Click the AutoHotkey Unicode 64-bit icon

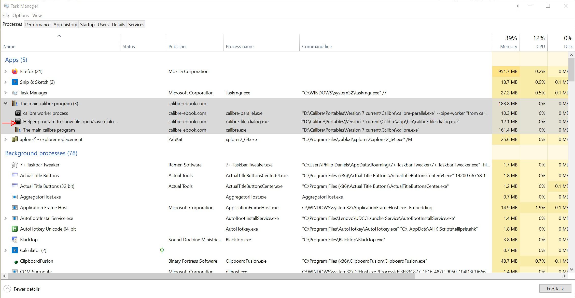(15, 229)
